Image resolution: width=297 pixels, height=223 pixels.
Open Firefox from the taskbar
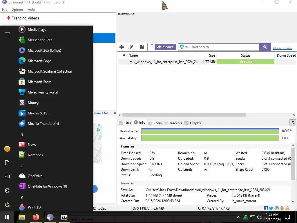pos(36,217)
